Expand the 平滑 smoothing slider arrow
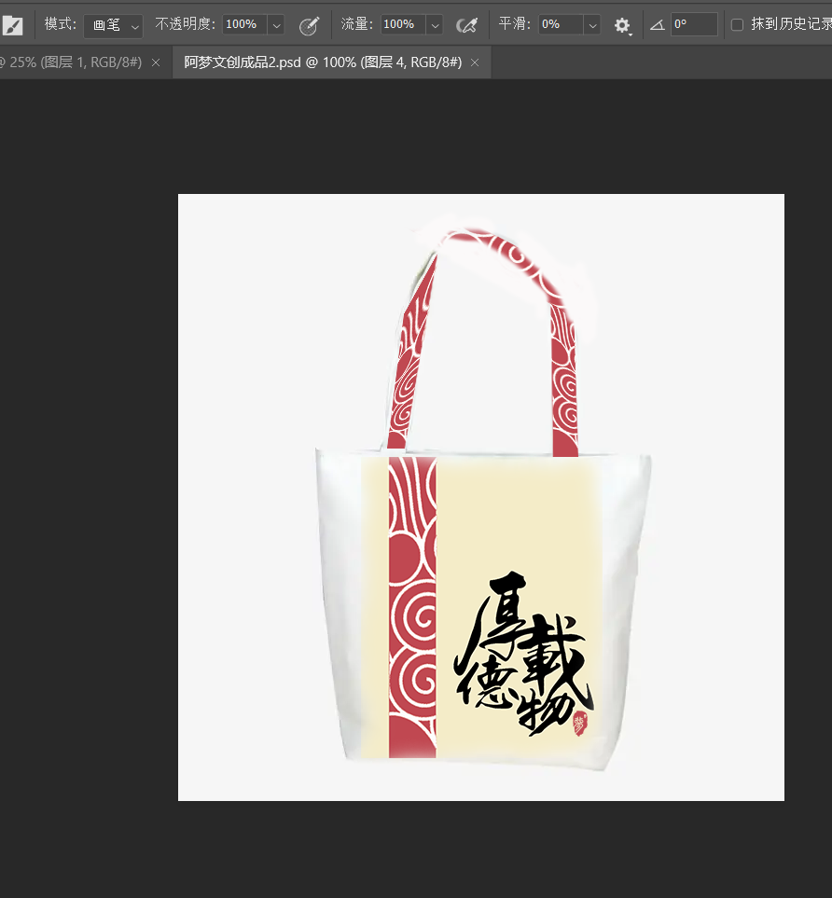Image resolution: width=832 pixels, height=898 pixels. (x=592, y=25)
